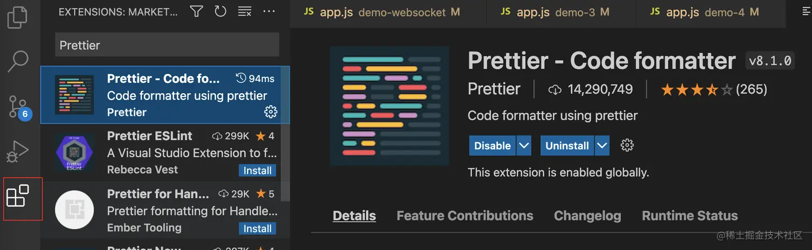Click the Prettier search input field

pyautogui.click(x=167, y=45)
